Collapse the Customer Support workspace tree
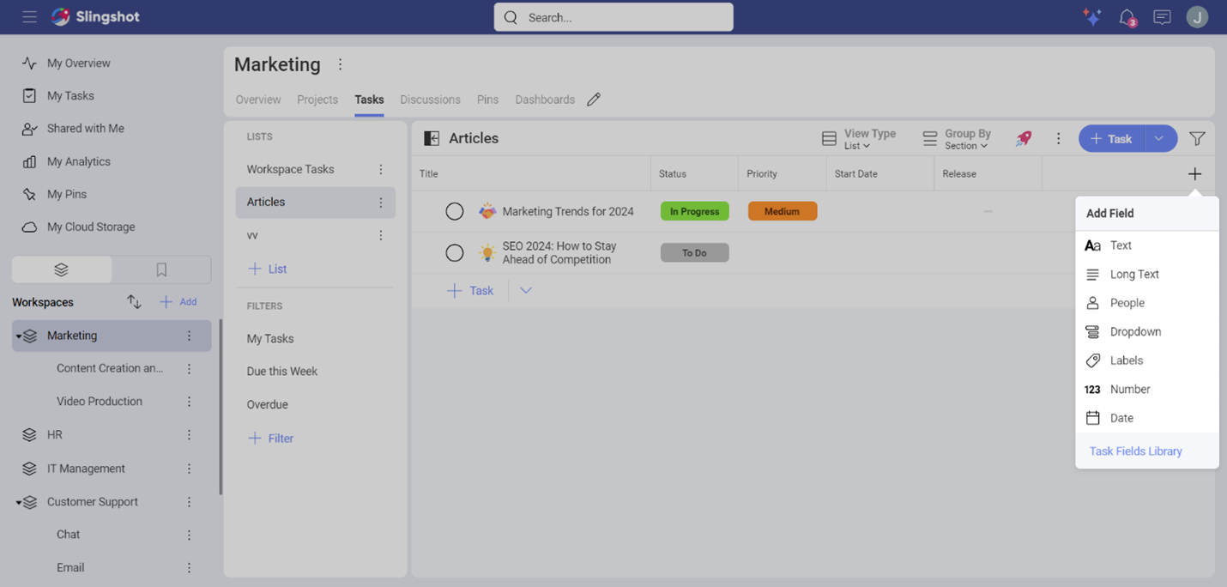The width and height of the screenshot is (1227, 587). [x=19, y=503]
